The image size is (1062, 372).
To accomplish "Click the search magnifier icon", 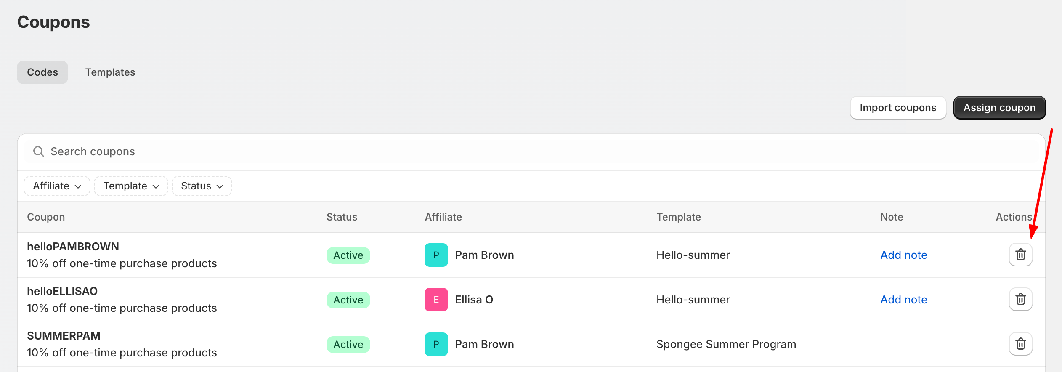I will click(x=39, y=151).
